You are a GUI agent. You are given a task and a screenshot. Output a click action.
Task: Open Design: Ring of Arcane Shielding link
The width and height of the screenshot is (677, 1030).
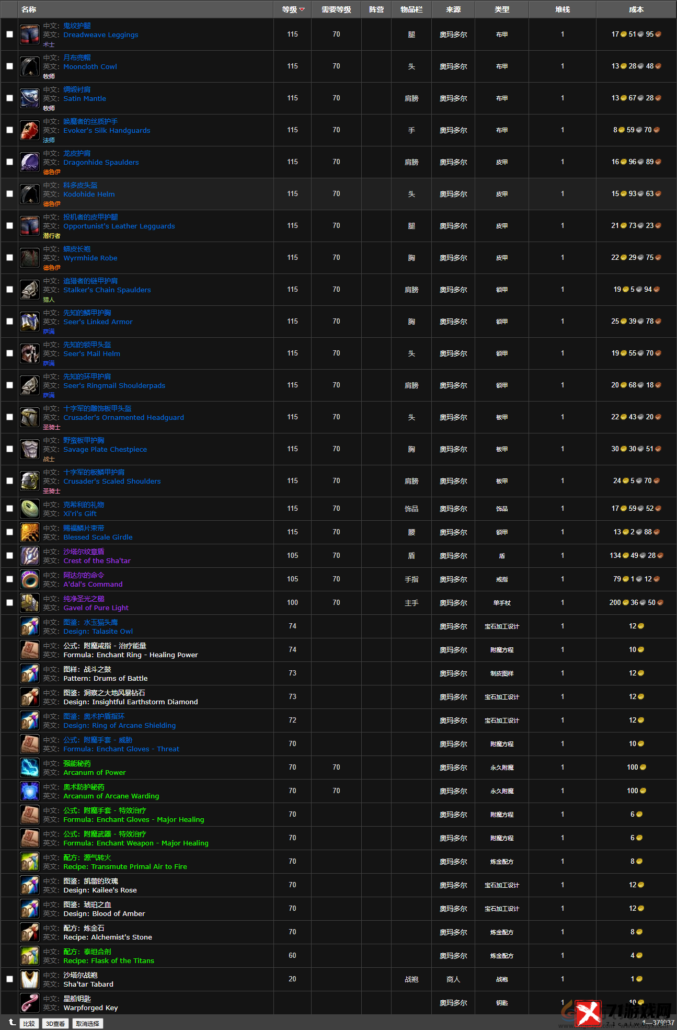pyautogui.click(x=120, y=726)
